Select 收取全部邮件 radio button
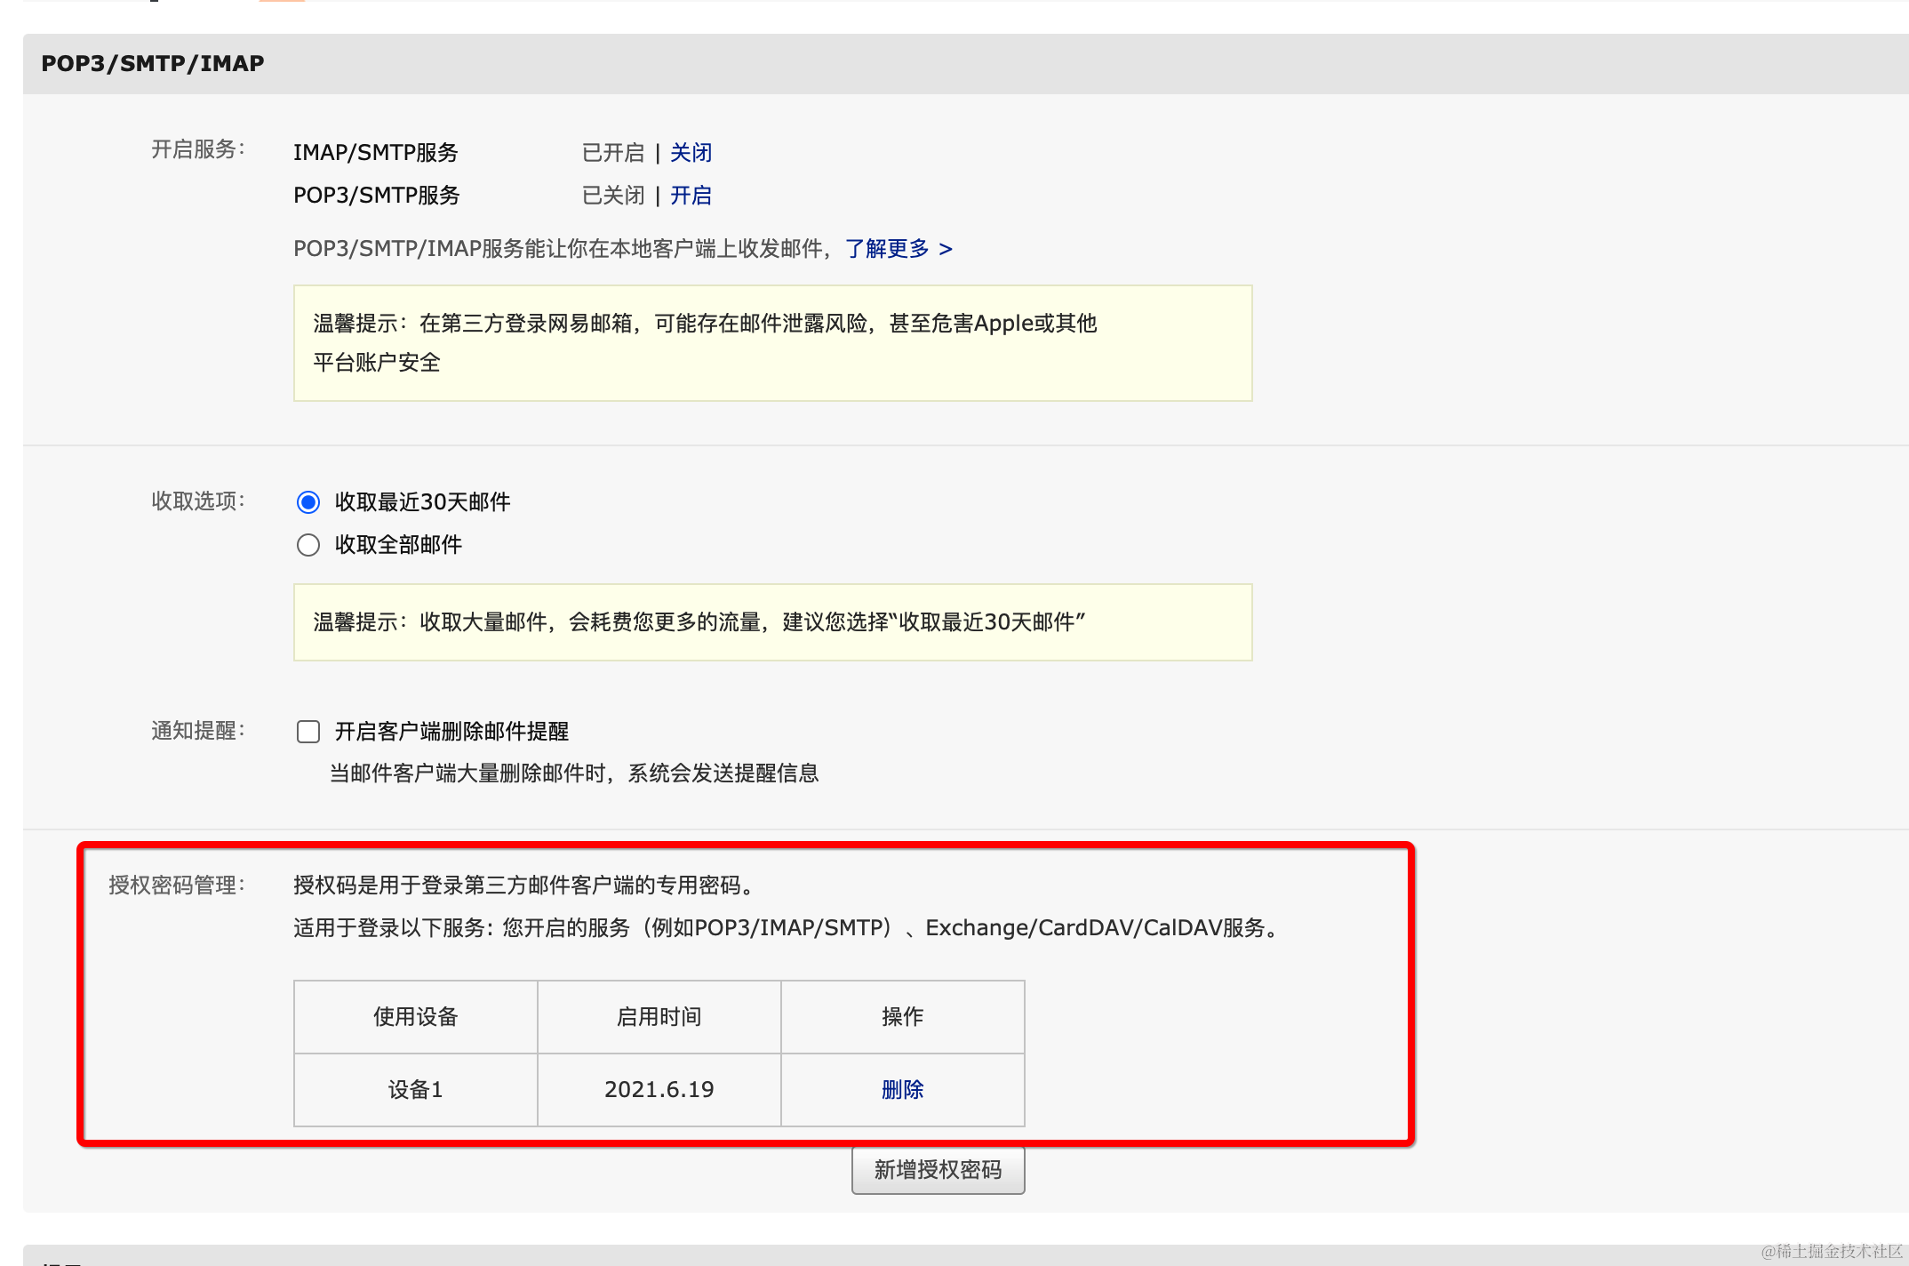 point(308,545)
